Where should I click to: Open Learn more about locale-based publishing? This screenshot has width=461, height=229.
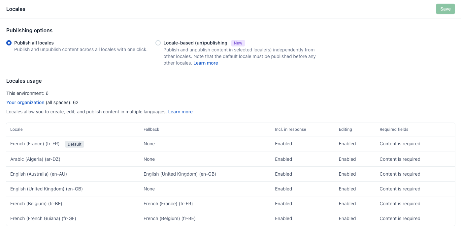pos(206,63)
